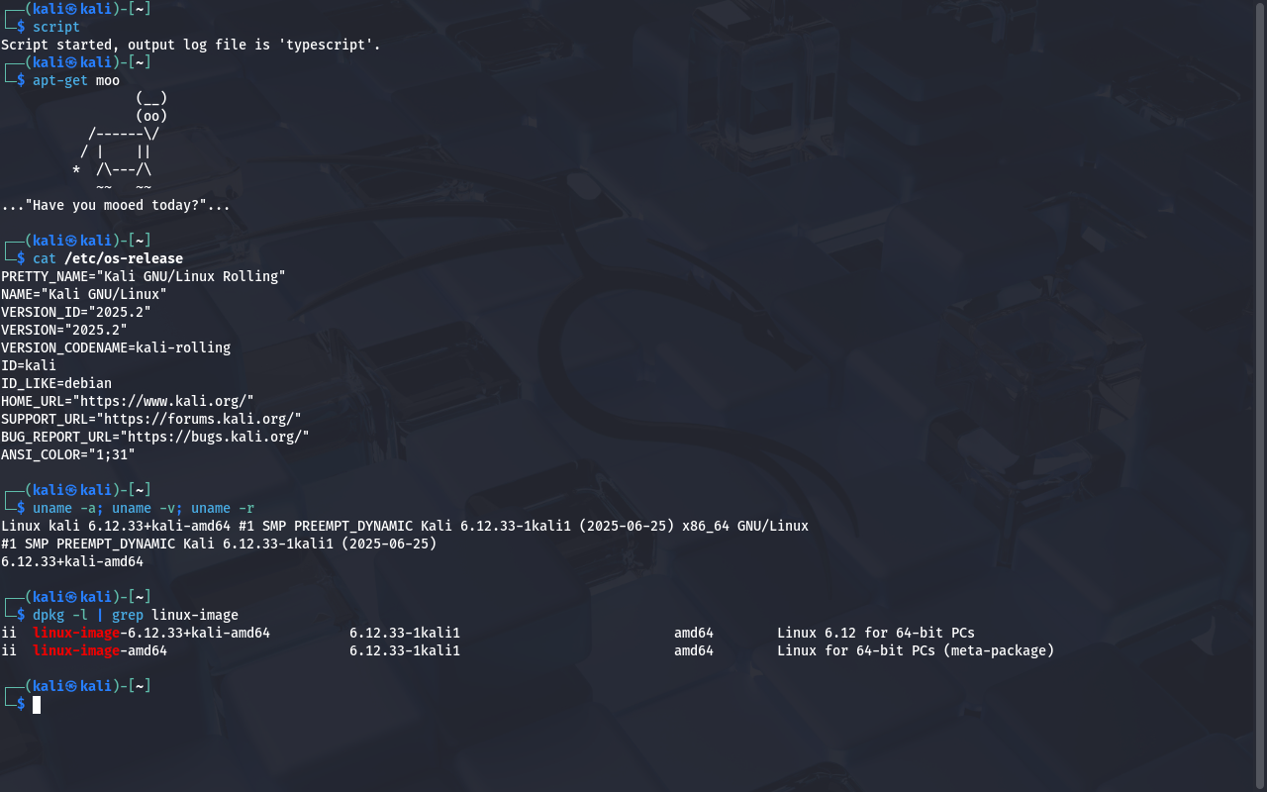The width and height of the screenshot is (1267, 792).
Task: Click the 'Linux for 64-bit PCs (meta-package)' description
Action: (x=916, y=650)
